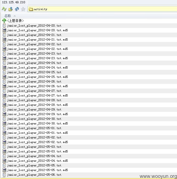Click icon of junior_lost_player_2012-04-24.txt
This screenshot has width=177, height=179.
coord(4,63)
